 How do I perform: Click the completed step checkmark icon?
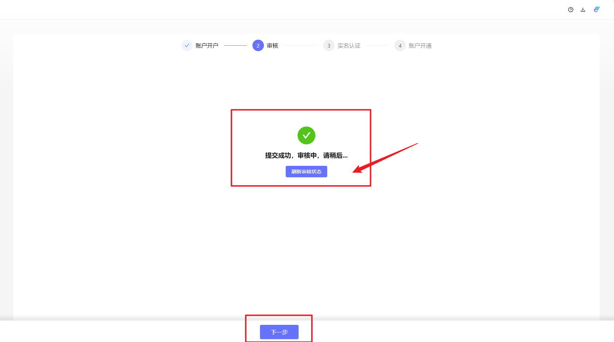tap(187, 45)
